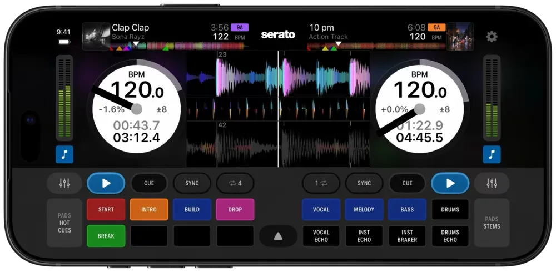The width and height of the screenshot is (556, 272).
Task: Tap the left deck -1.6% pitch value
Action: click(111, 109)
